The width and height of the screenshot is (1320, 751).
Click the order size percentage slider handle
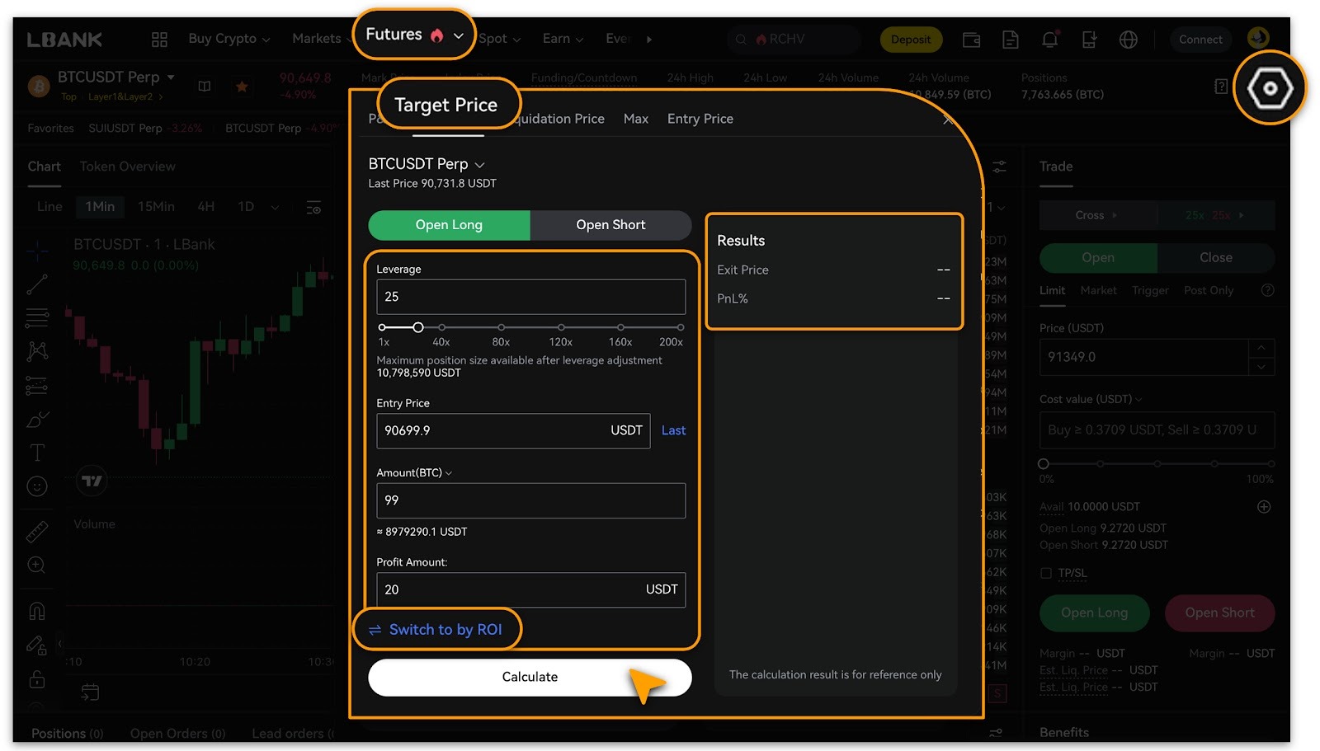point(1044,464)
